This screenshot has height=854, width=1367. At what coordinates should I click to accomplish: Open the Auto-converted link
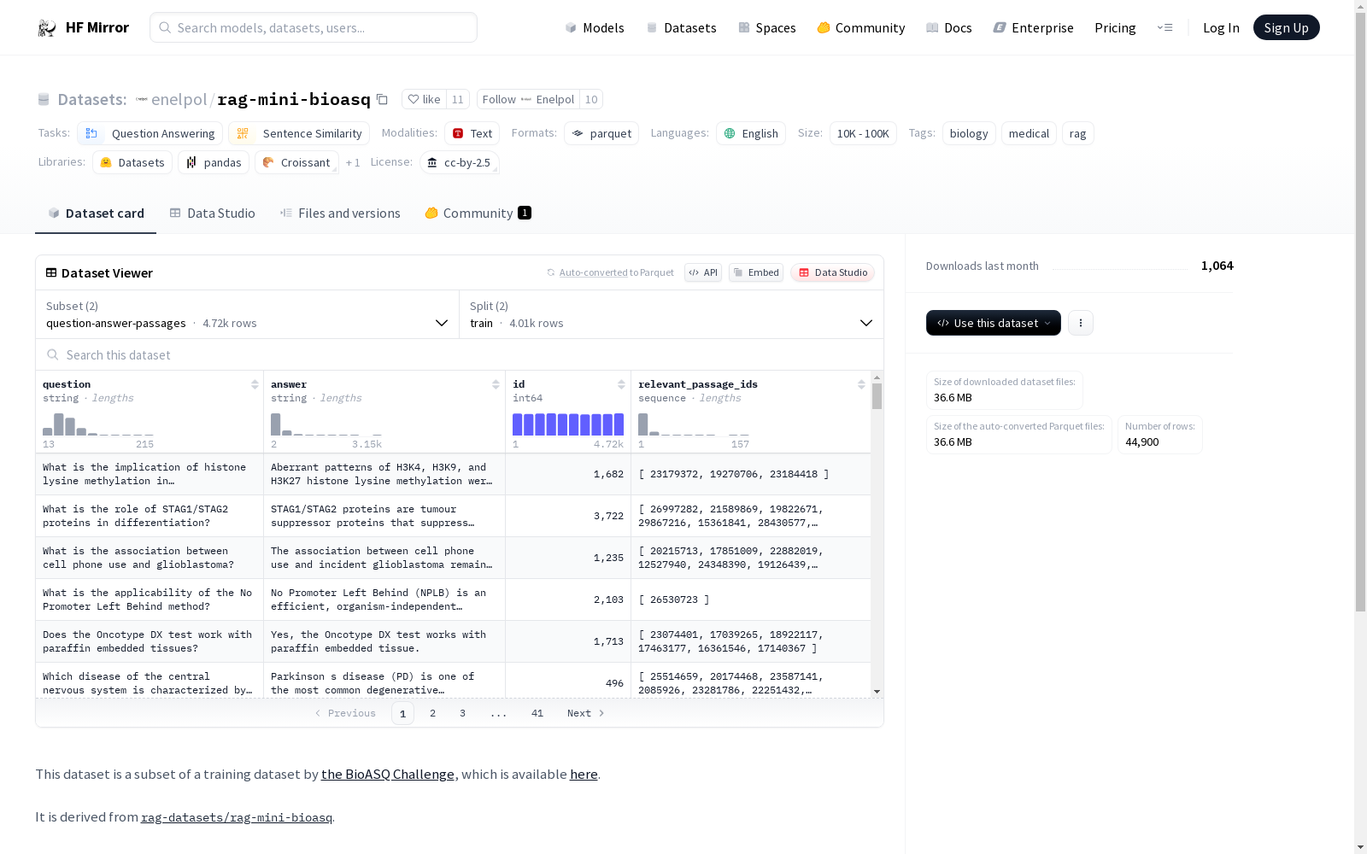click(594, 272)
